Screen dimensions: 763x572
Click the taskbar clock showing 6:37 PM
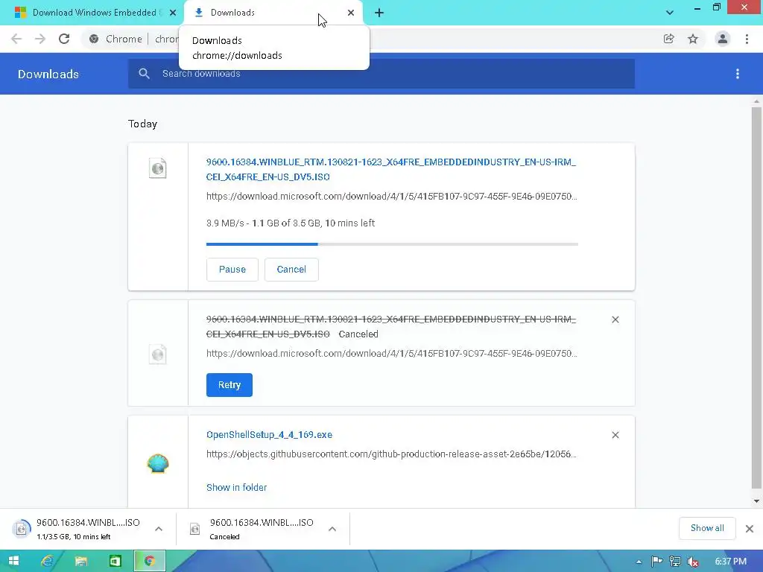(730, 562)
